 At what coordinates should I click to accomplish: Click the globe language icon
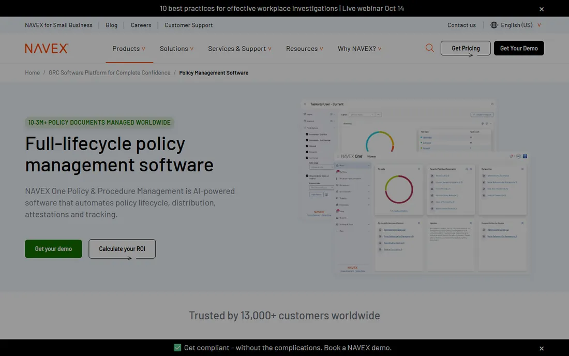coord(494,25)
